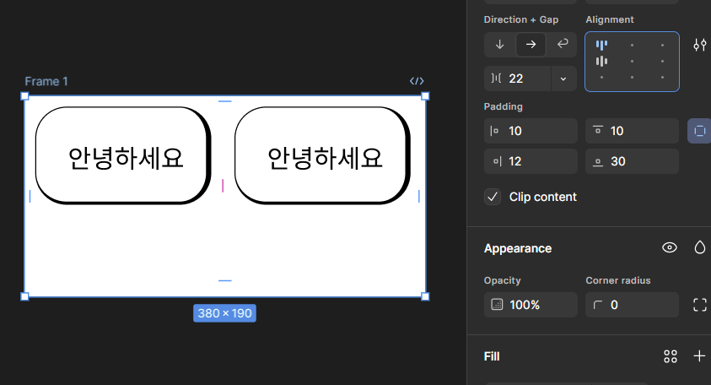Image resolution: width=711 pixels, height=385 pixels.
Task: Select the first 안녕하세요 button on canvas
Action: pos(123,155)
